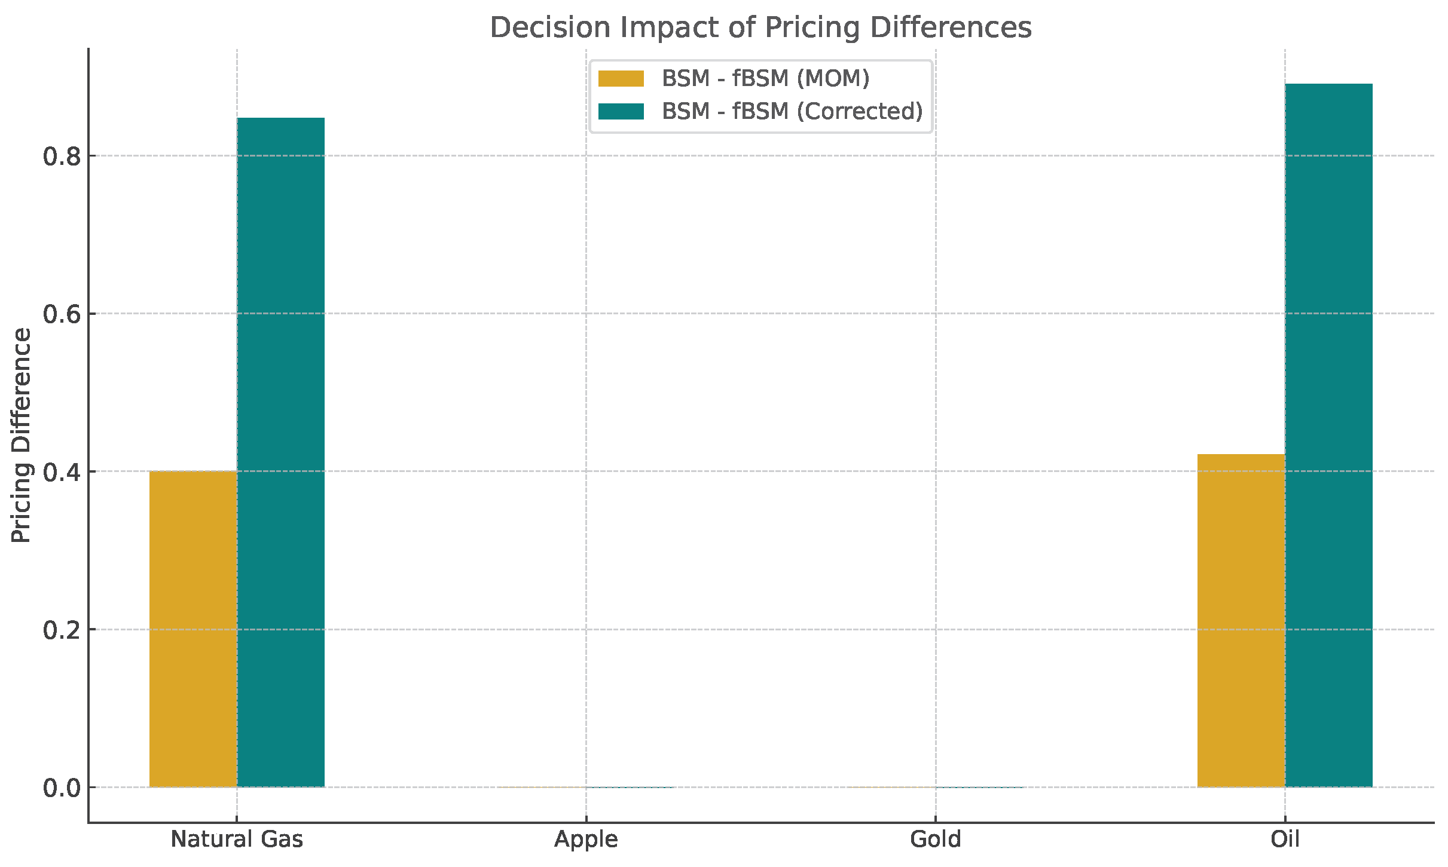The image size is (1448, 867).
Task: Click the teal Natural Gas bar
Action: (x=281, y=452)
